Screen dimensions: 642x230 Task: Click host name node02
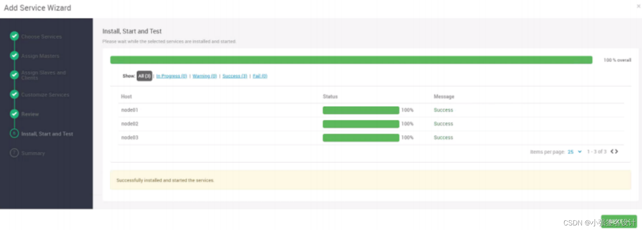pos(129,124)
